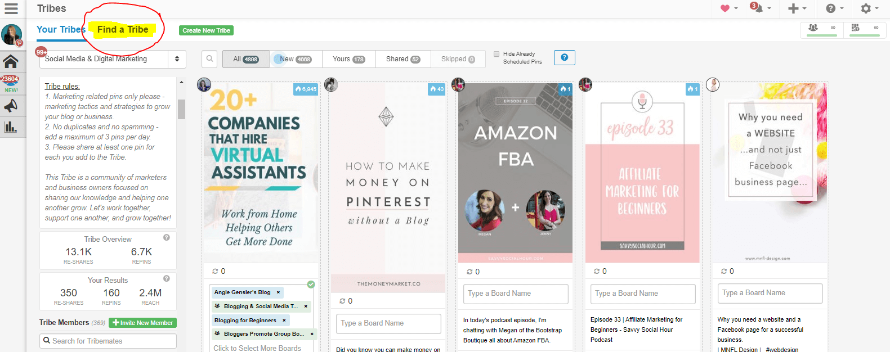The height and width of the screenshot is (352, 890).
Task: Click board name field under website pin
Action: point(770,293)
